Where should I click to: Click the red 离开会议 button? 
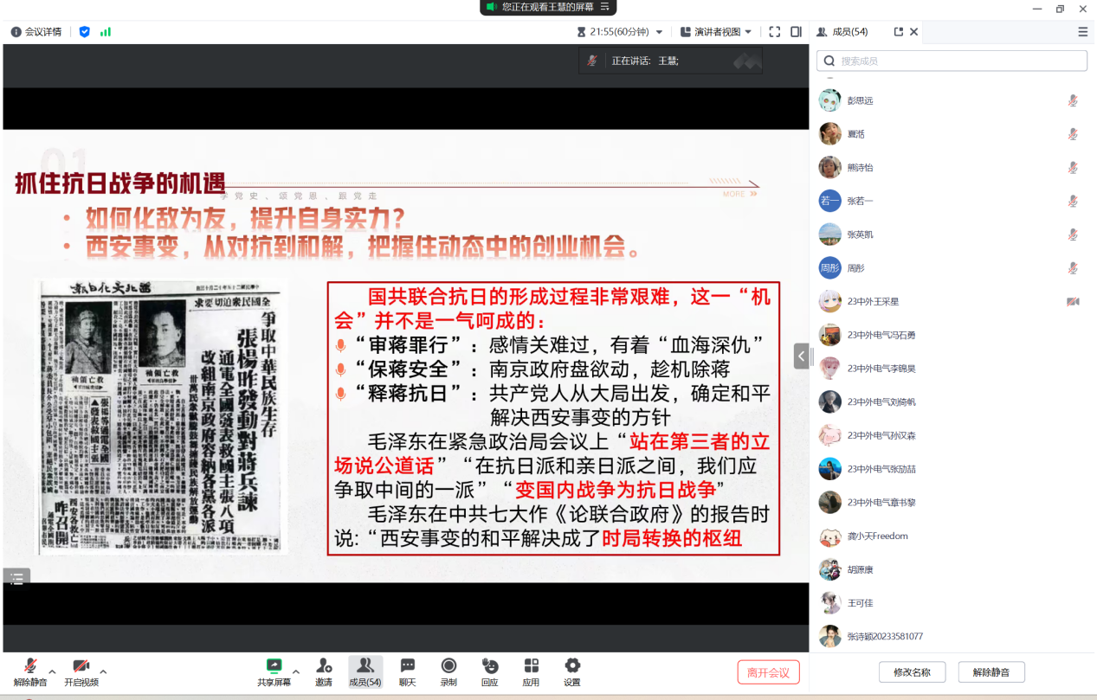pyautogui.click(x=768, y=672)
